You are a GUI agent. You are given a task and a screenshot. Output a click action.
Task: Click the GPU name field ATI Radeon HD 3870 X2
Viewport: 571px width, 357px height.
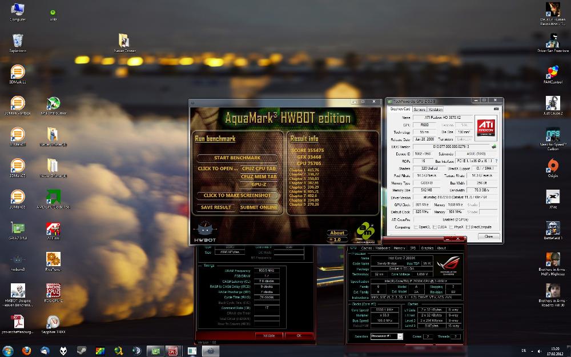click(442, 118)
